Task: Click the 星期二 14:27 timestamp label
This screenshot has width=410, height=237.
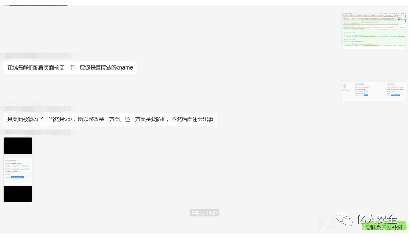Action: point(204,213)
